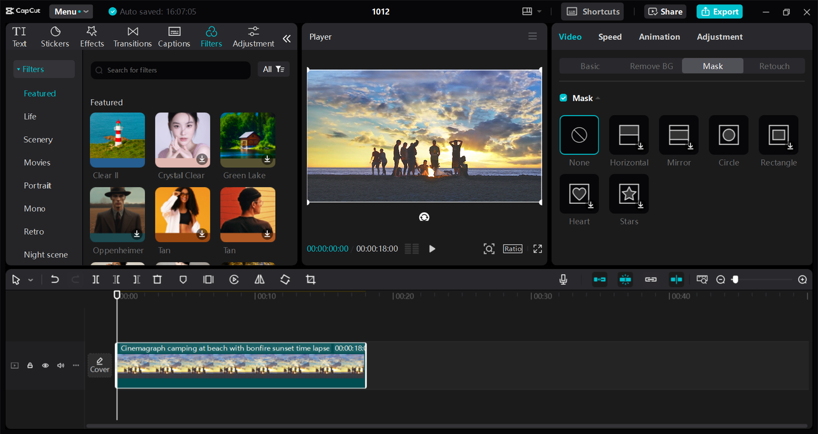Image resolution: width=818 pixels, height=434 pixels.
Task: Choose the Heart mask shape
Action: coord(579,194)
